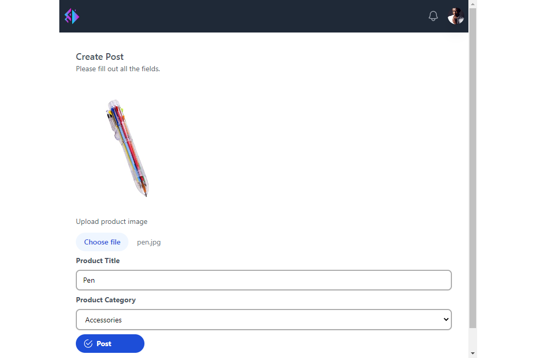This screenshot has height=358, width=537.
Task: Open the user profile avatar menu
Action: (x=456, y=16)
